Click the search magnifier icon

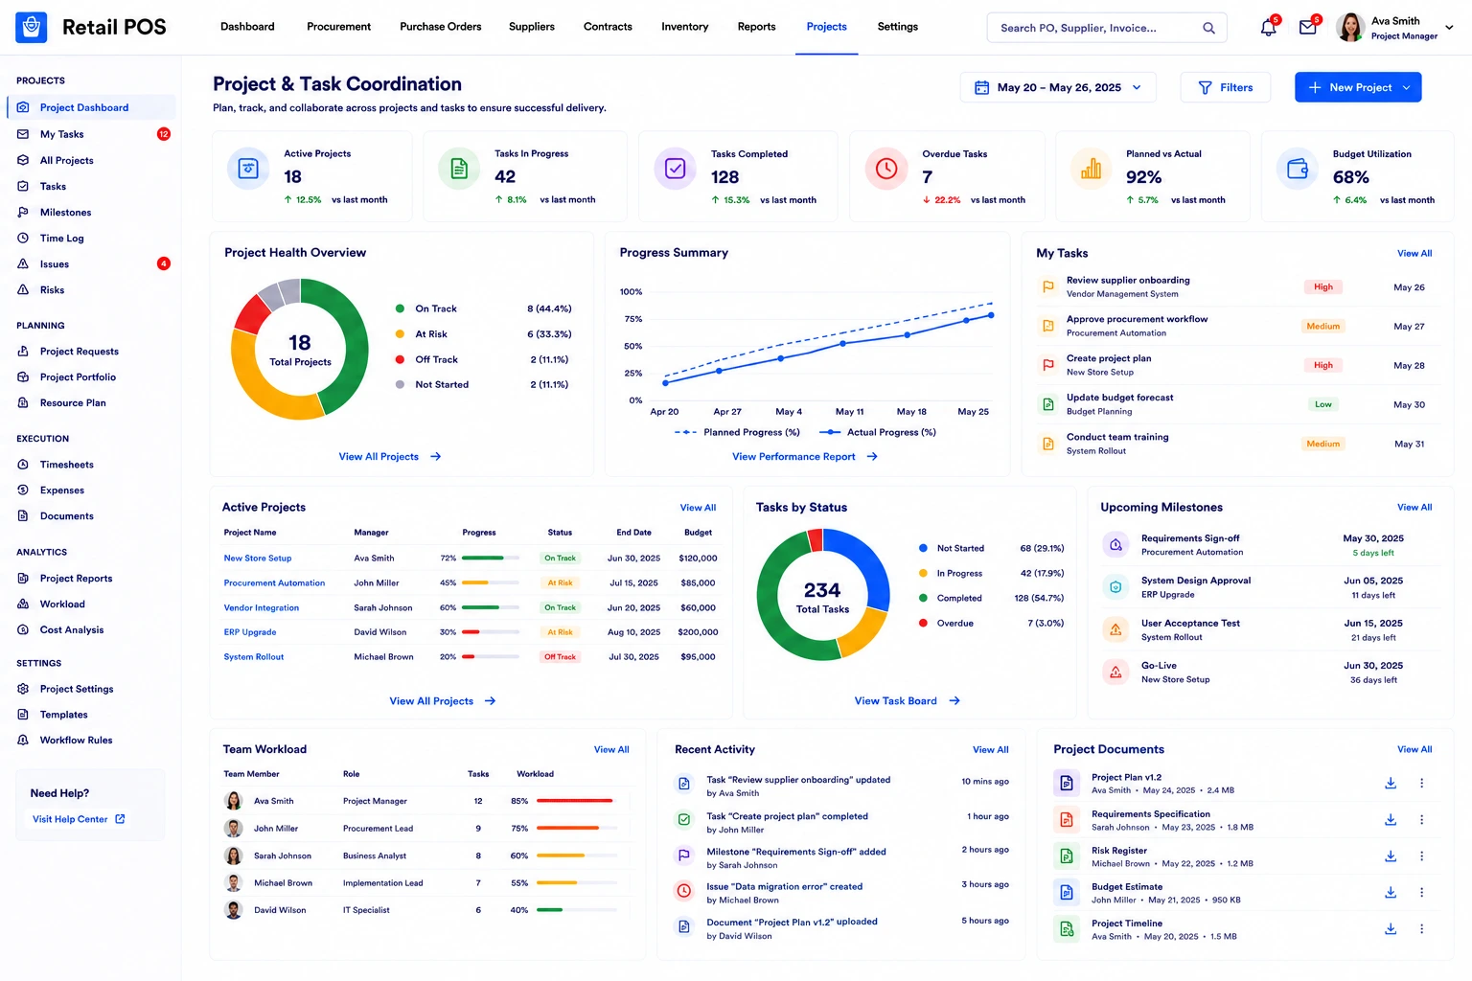1208,28
